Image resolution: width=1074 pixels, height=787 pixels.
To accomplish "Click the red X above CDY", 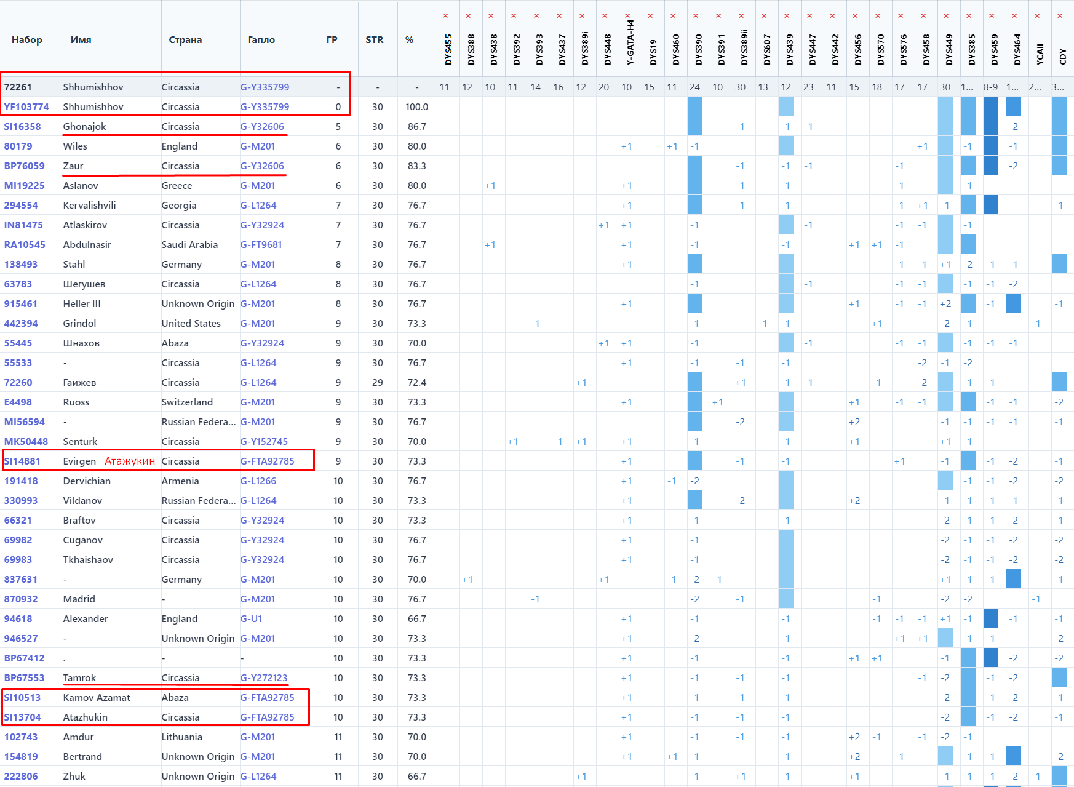I will (1060, 16).
